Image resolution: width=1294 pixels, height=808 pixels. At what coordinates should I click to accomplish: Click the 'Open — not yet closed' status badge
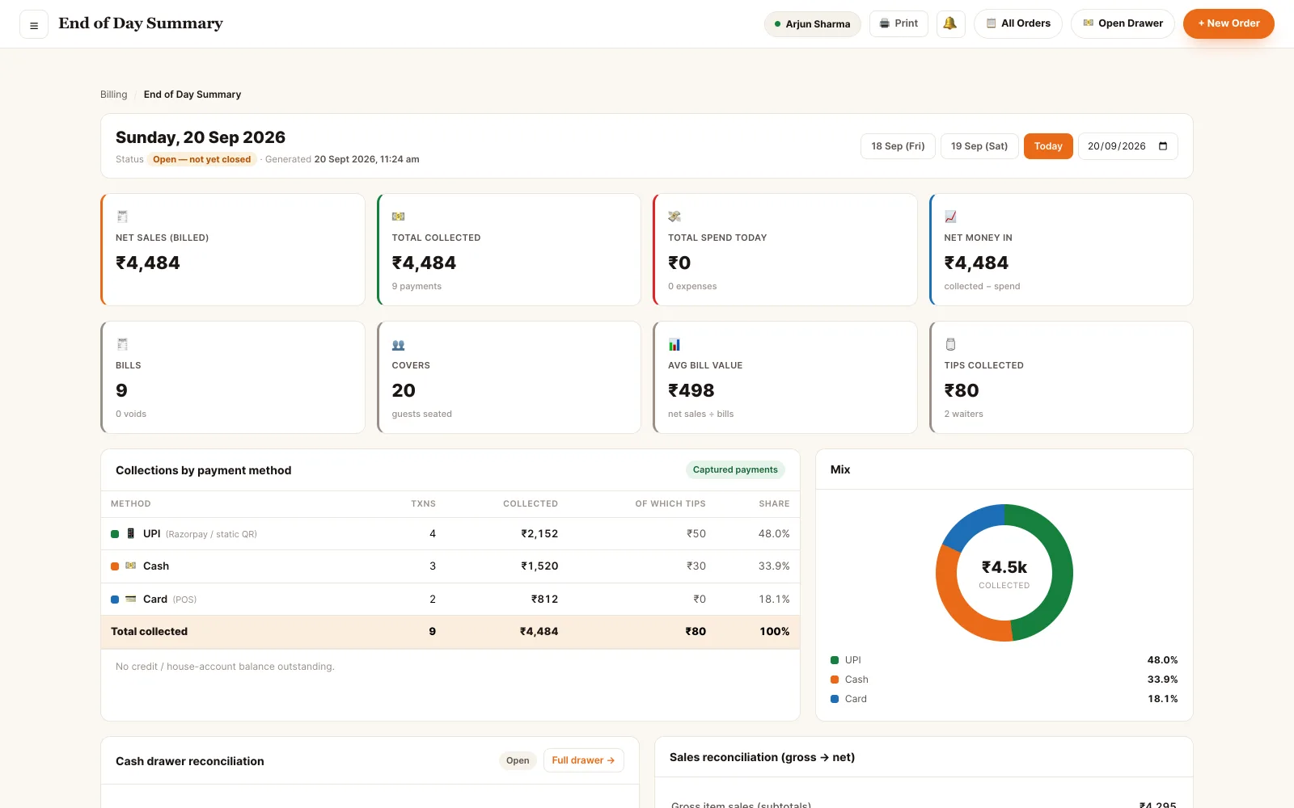pos(202,159)
